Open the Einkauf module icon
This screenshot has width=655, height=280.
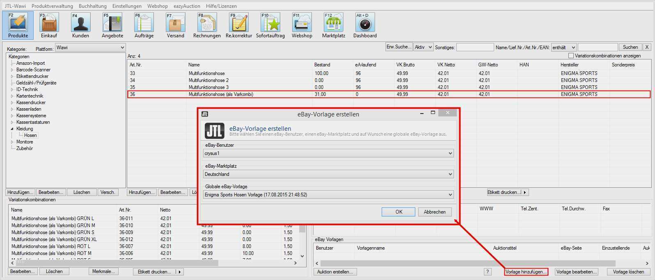click(x=49, y=25)
